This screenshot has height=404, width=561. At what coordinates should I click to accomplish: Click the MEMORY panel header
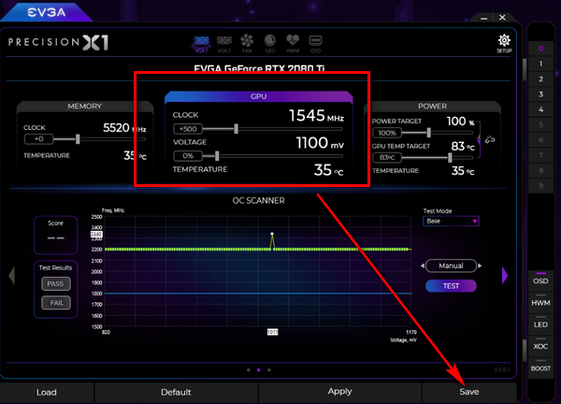coord(85,107)
